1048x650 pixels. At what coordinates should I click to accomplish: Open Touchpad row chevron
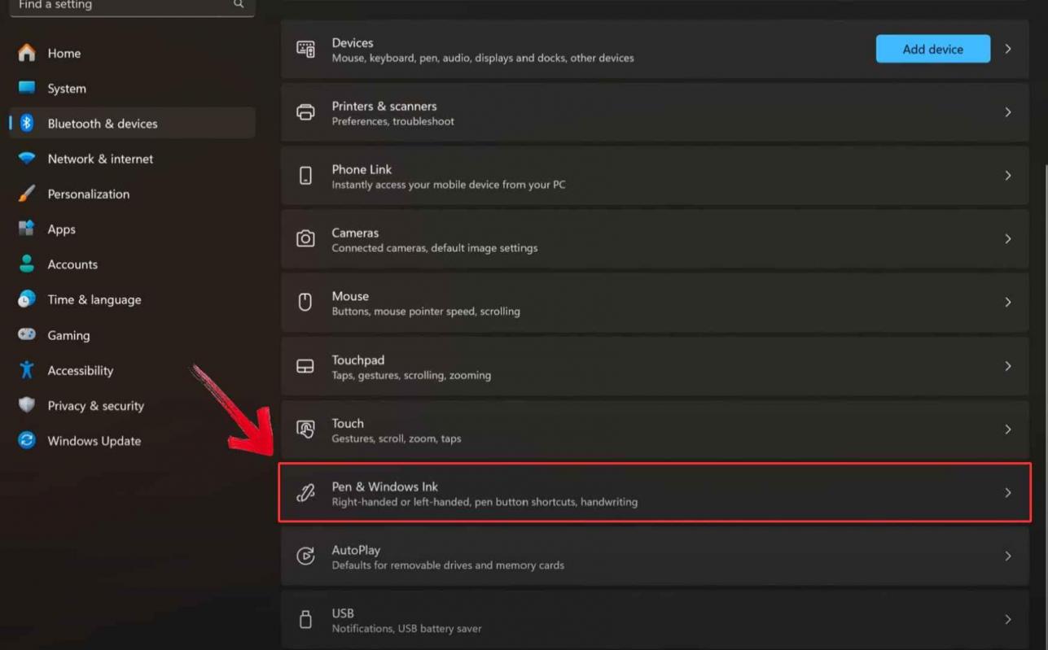tap(1008, 366)
